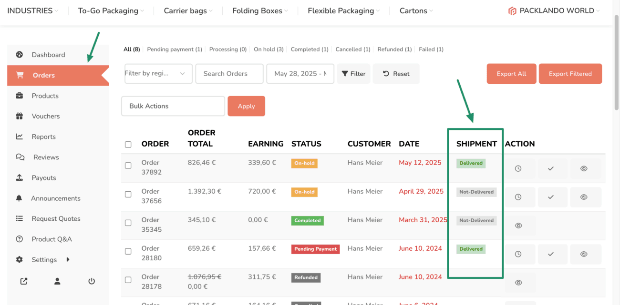Expand the Cartons menu
Image resolution: width=620 pixels, height=305 pixels.
pos(416,10)
